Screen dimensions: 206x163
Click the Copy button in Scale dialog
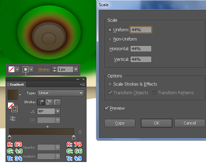[x=120, y=123]
